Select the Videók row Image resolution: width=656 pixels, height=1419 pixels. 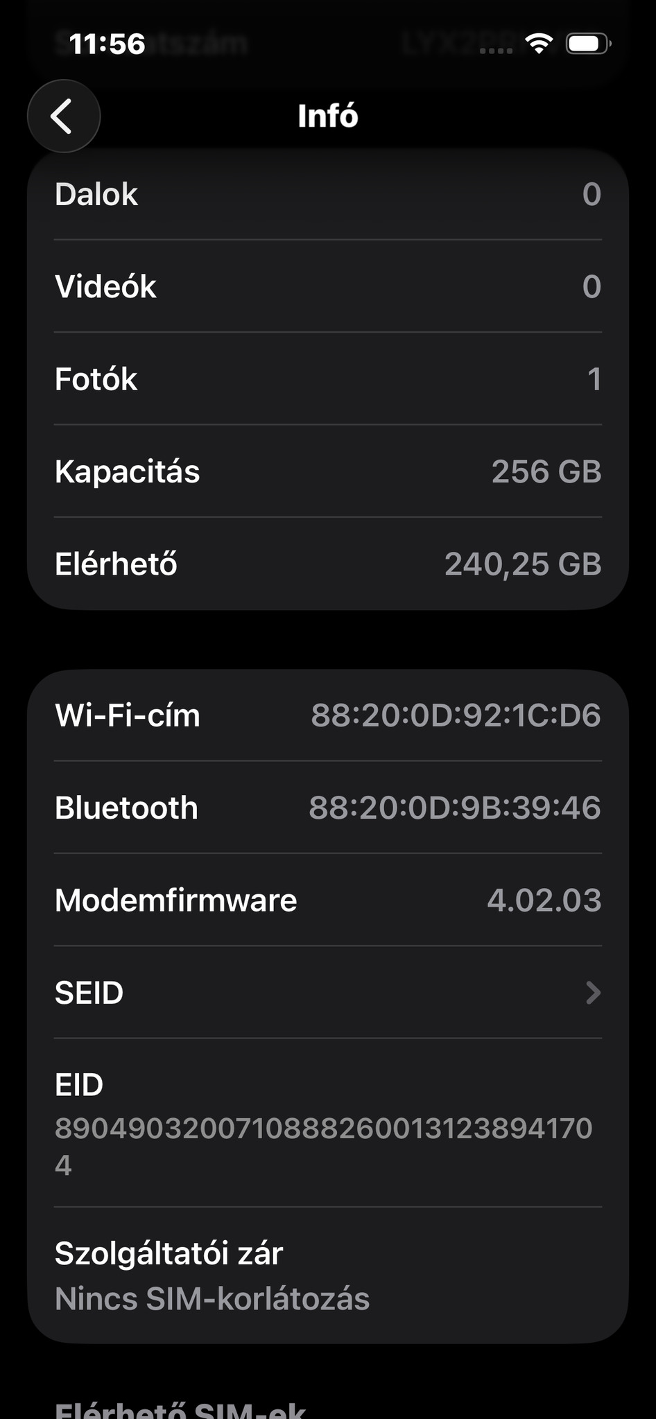tap(327, 286)
